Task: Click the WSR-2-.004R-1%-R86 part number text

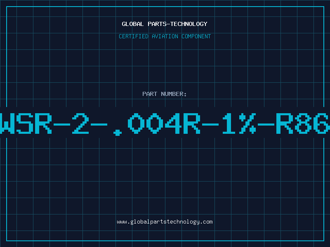Action: tap(165, 124)
